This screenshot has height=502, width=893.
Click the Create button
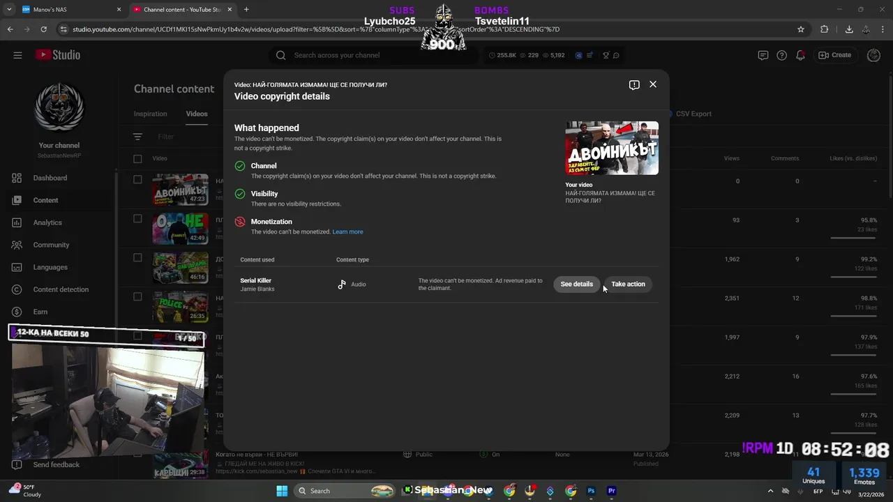click(x=835, y=55)
